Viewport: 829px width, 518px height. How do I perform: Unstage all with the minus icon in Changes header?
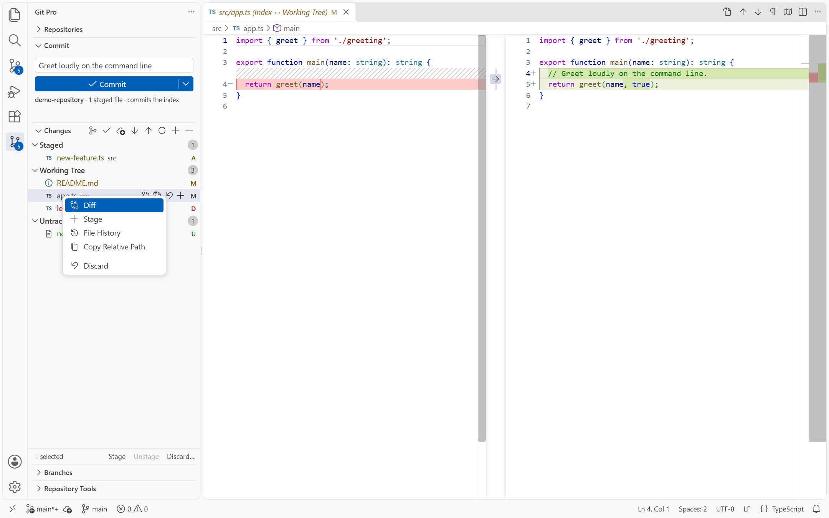point(189,130)
